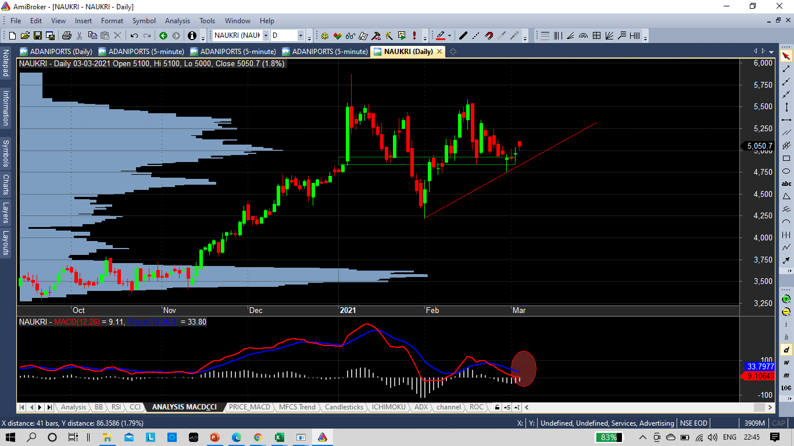Image resolution: width=794 pixels, height=446 pixels.
Task: Open the Tools menu
Action: point(208,21)
